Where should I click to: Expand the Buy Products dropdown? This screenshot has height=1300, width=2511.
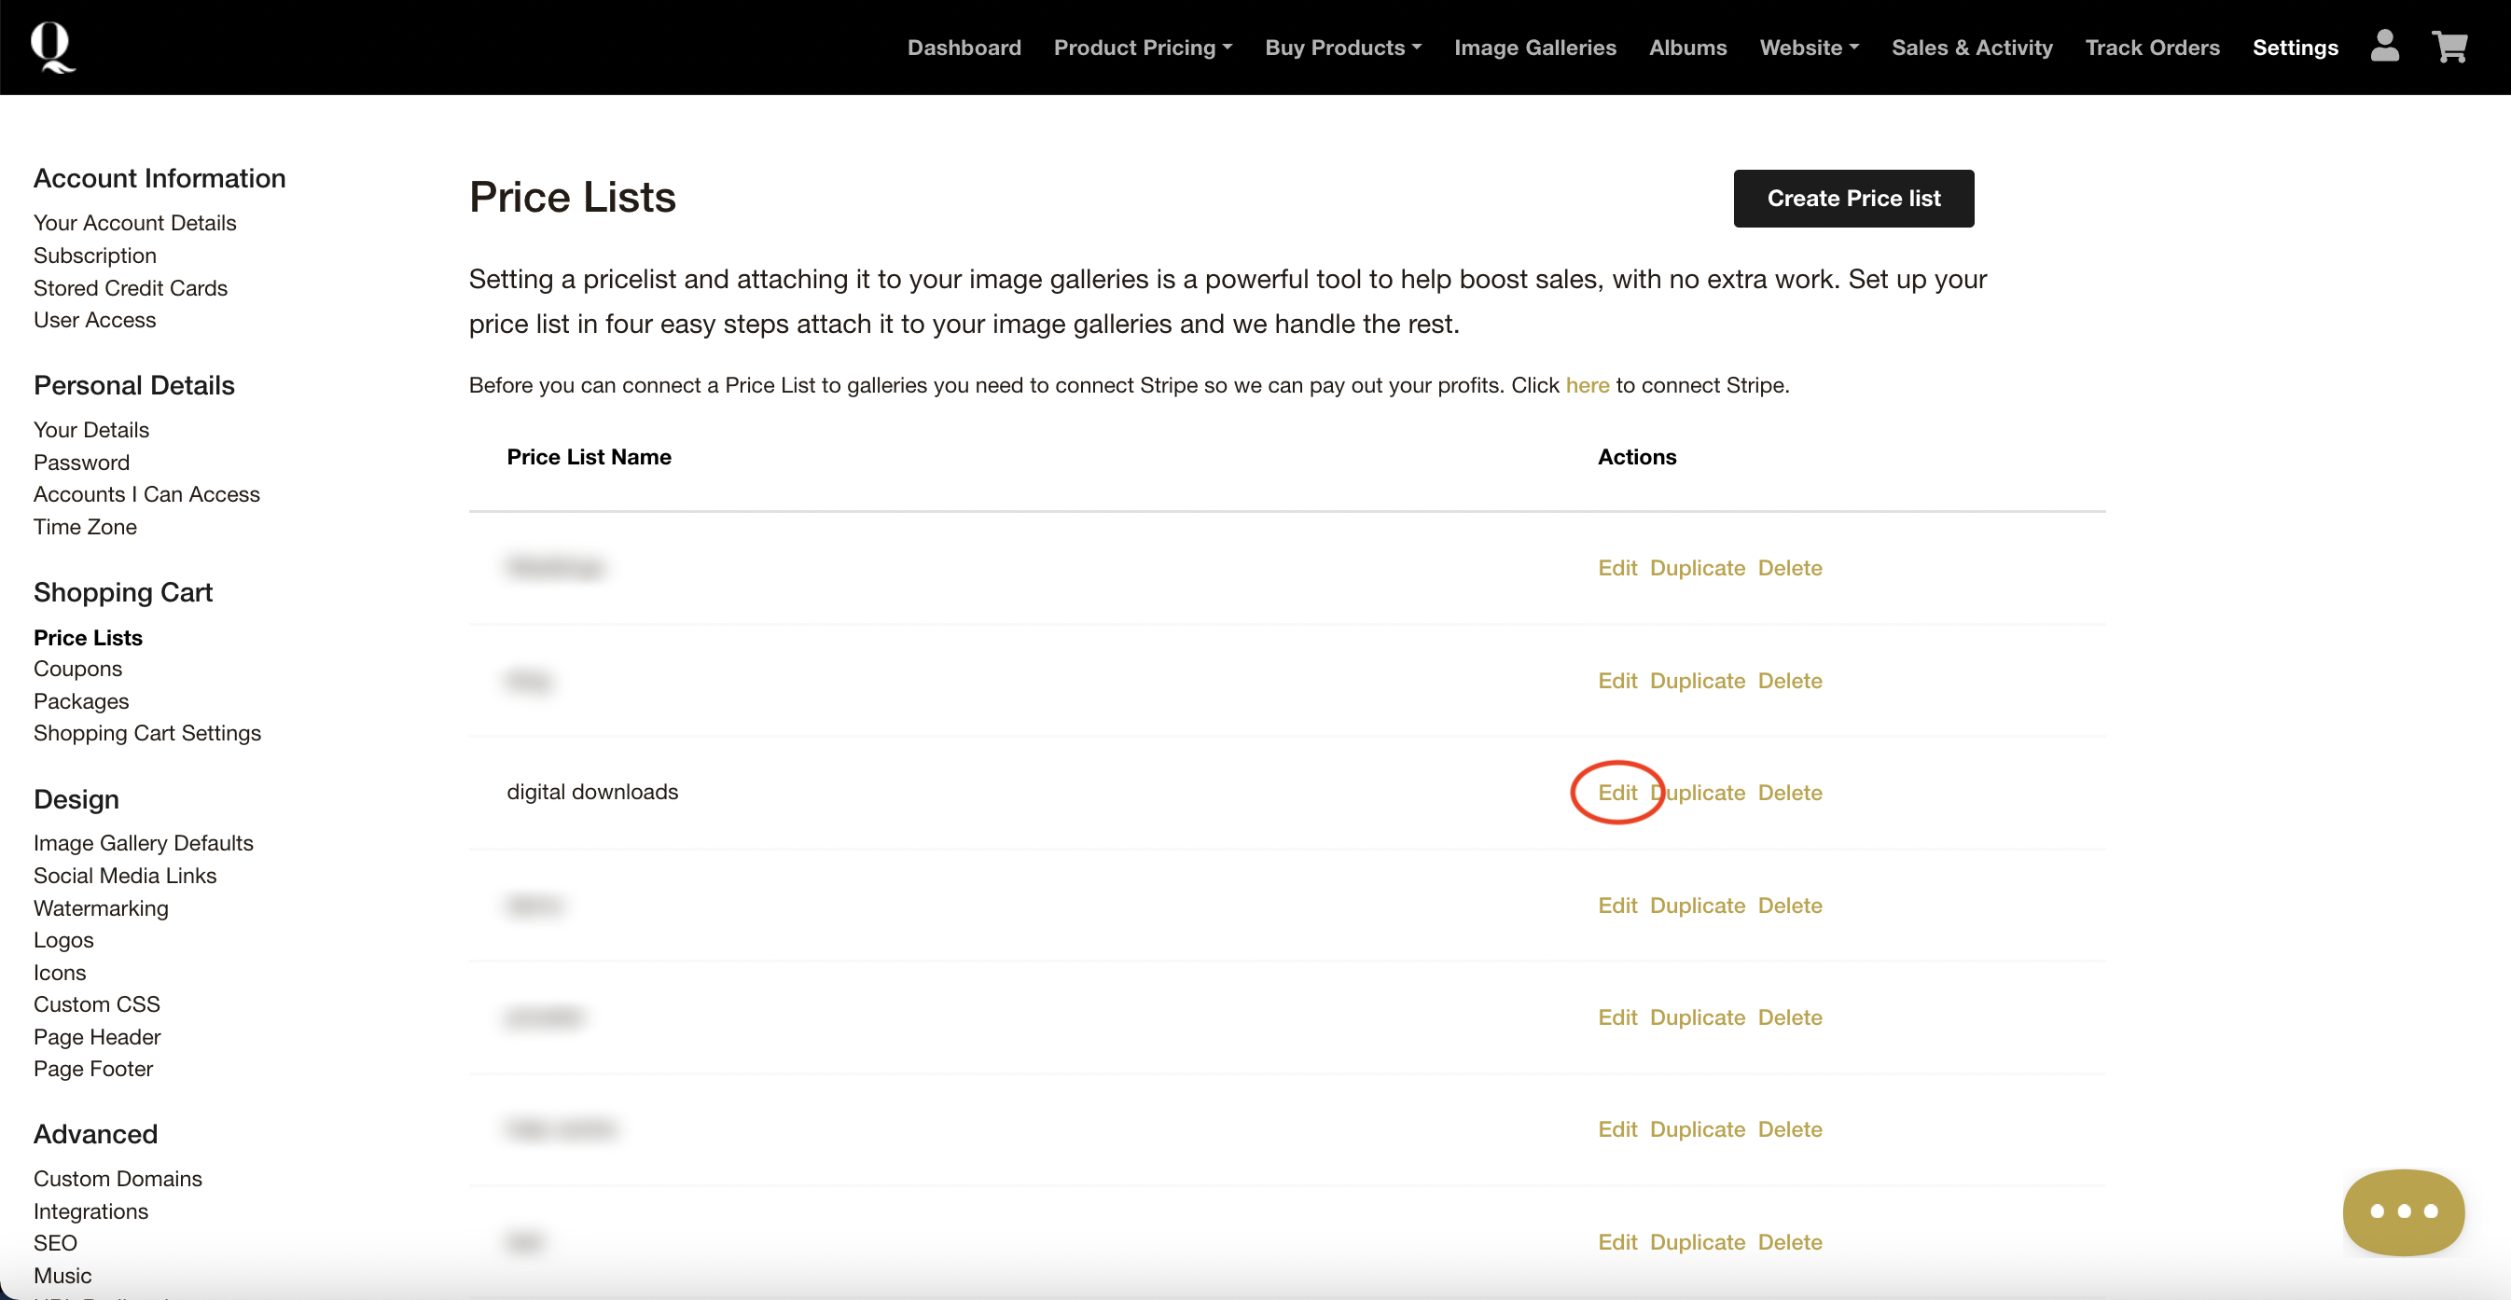1342,48
